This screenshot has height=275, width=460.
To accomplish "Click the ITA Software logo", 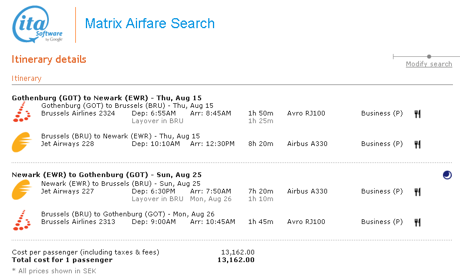I will [38, 25].
